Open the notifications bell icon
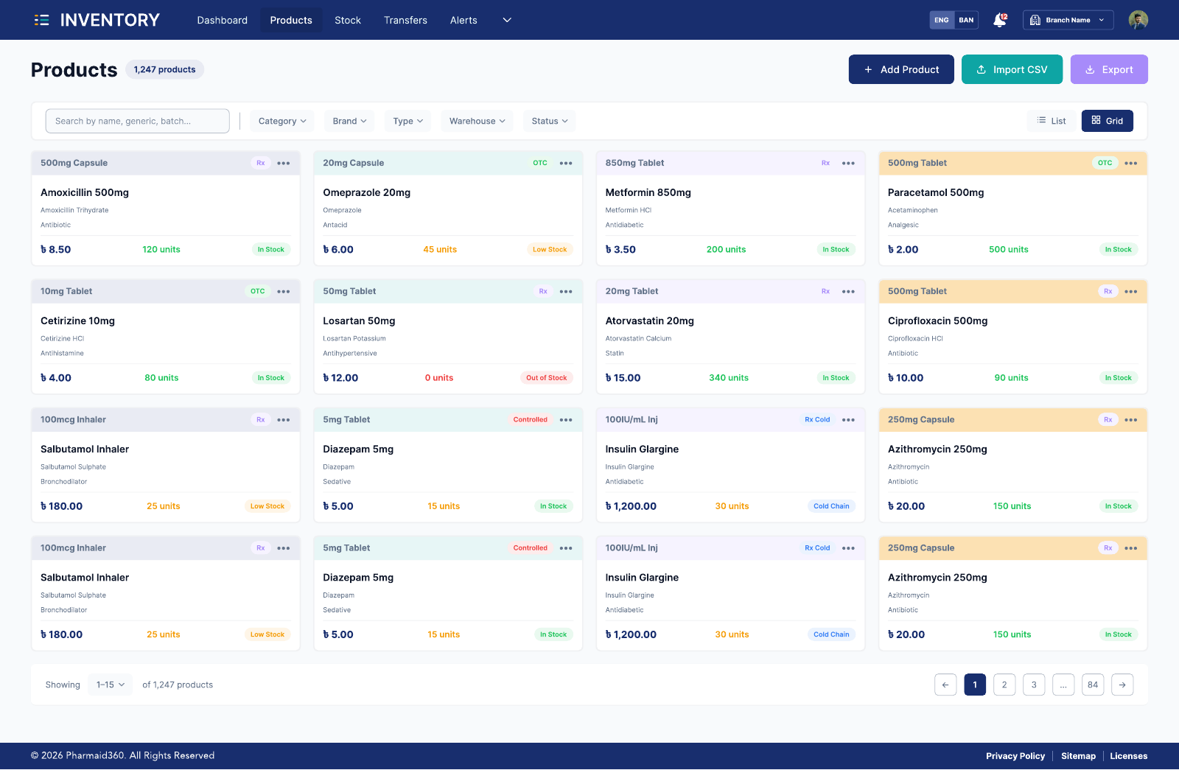 pyautogui.click(x=1000, y=20)
